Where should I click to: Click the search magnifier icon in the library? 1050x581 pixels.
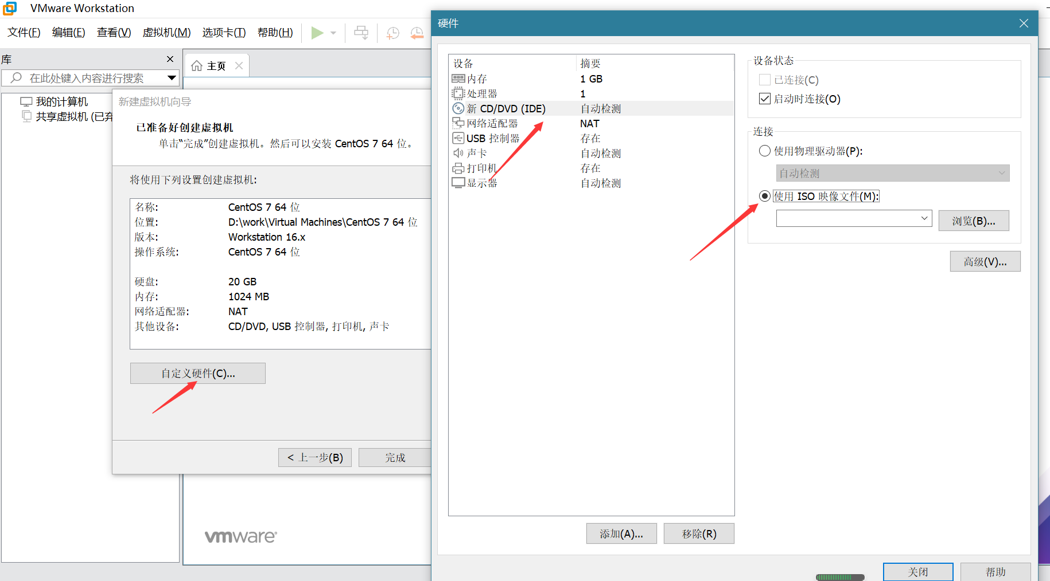pos(16,77)
